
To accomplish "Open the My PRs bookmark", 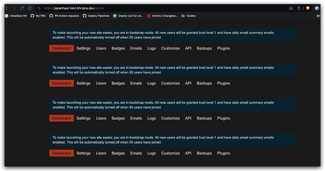I will tap(38, 16).
